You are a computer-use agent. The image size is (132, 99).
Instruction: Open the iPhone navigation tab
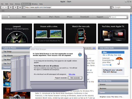click(x=69, y=17)
